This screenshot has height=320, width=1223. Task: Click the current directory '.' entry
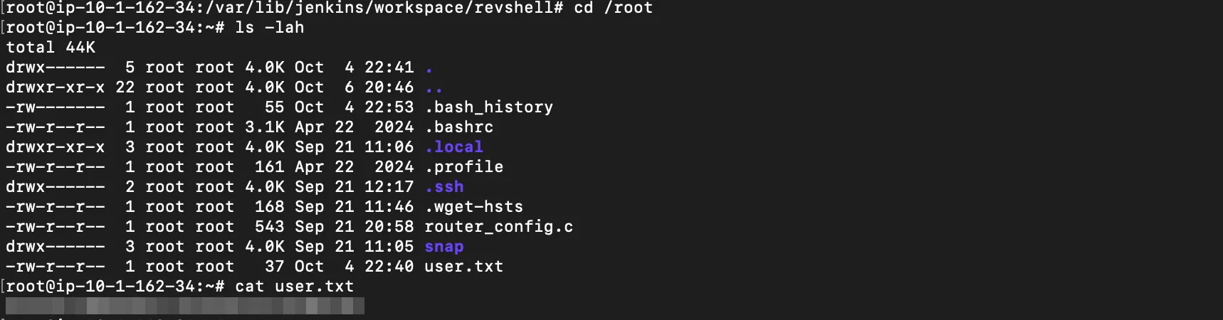point(429,68)
